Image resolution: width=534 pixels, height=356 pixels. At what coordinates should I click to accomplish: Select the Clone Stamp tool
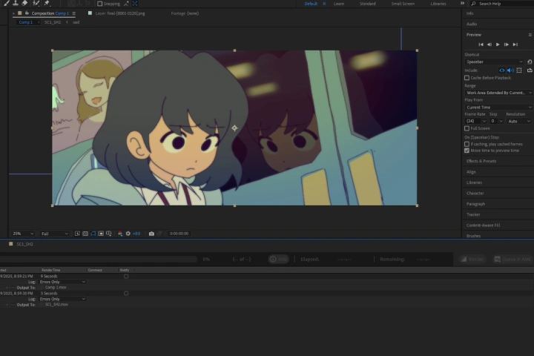pyautogui.click(x=16, y=3)
